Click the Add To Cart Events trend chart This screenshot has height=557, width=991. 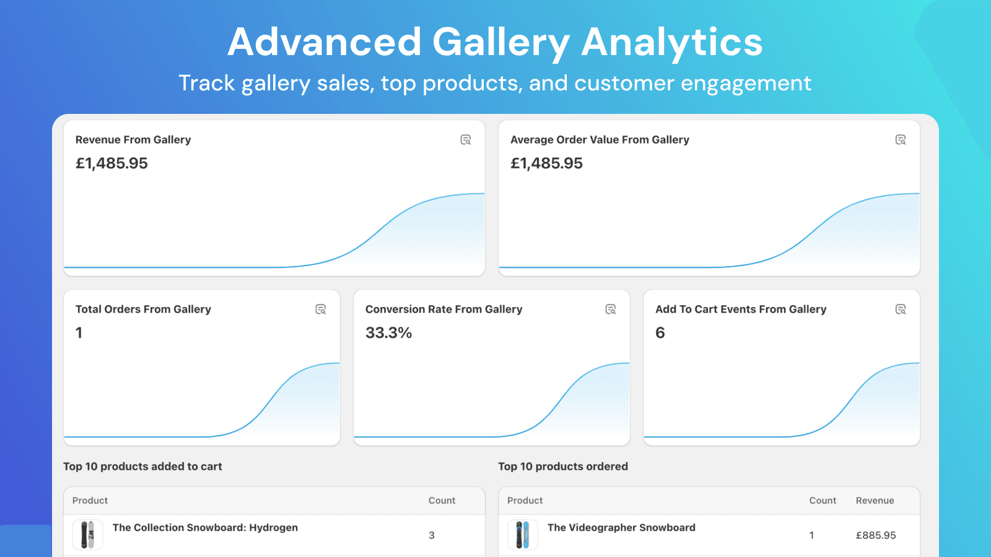tap(849, 402)
